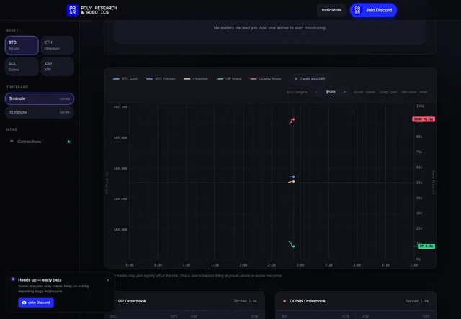
Task: Click the Join Discord button in header
Action: [x=373, y=10]
